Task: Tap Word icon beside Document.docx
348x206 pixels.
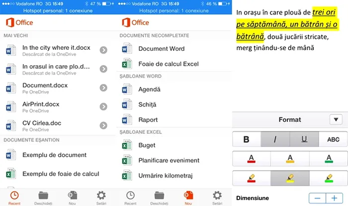Action: tap(10, 88)
